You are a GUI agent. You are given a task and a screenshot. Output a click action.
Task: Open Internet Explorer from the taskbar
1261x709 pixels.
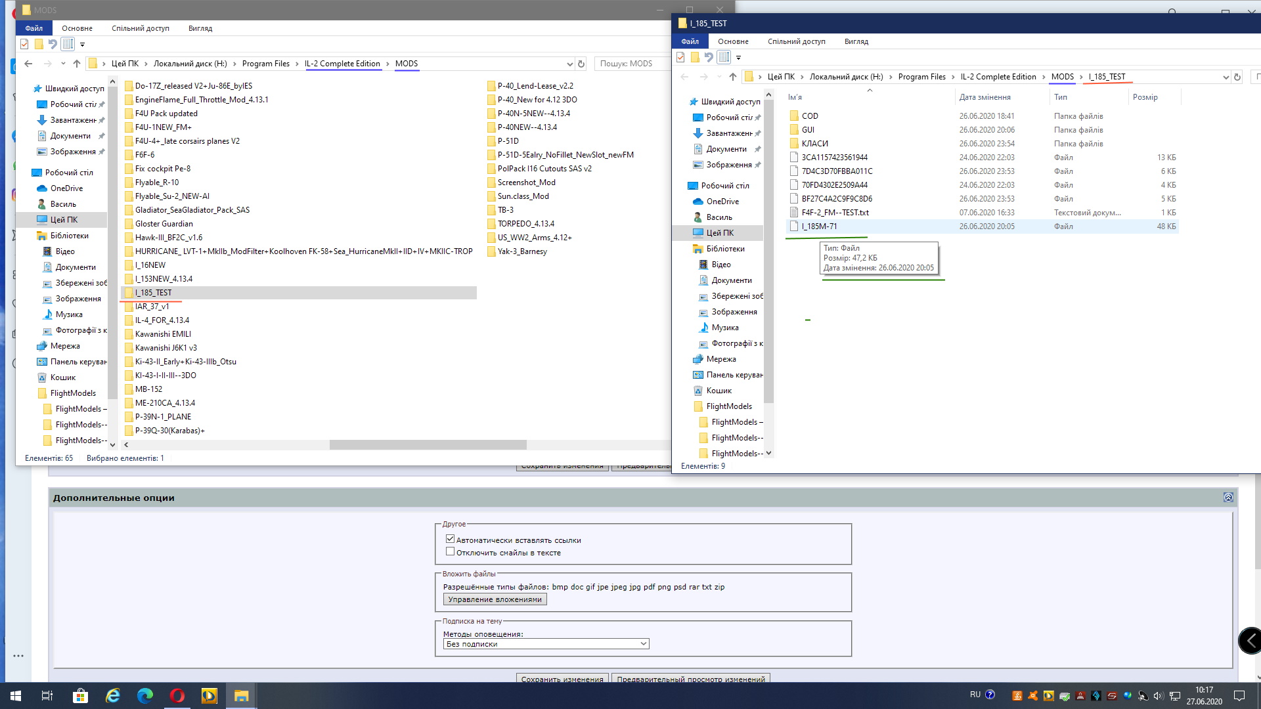tap(113, 695)
